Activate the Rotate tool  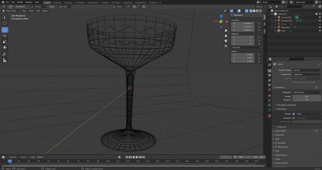[5, 36]
